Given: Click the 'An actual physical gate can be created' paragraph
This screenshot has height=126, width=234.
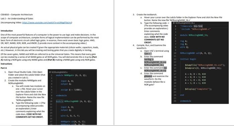Looking at the screenshot, I should [x=49, y=49].
